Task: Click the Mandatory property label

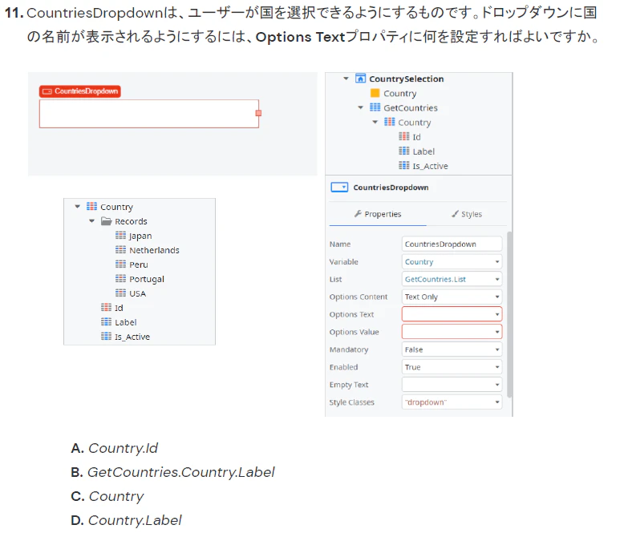Action: (x=349, y=349)
